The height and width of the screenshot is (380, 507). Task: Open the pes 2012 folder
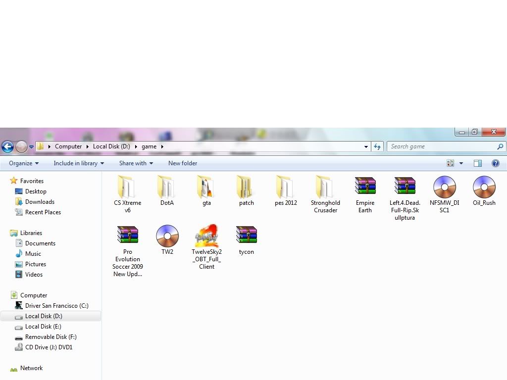[x=286, y=190]
